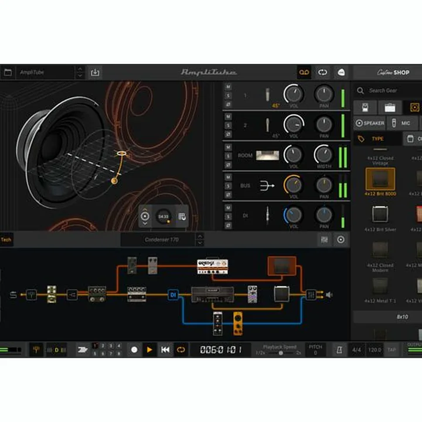The image size is (422, 422).
Task: Select the TYPE filter tab
Action: (377, 138)
